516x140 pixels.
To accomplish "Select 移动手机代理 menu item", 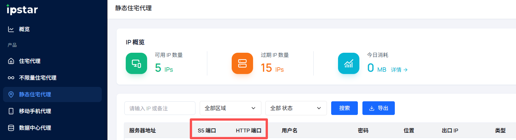I will click(52, 111).
